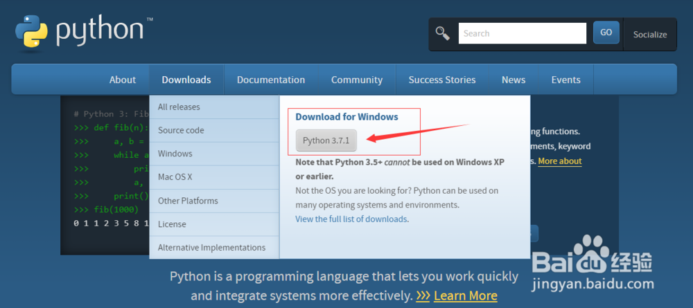The height and width of the screenshot is (308, 693).
Task: Select Alternative Implementations in the Downloads submenu
Action: 214,248
